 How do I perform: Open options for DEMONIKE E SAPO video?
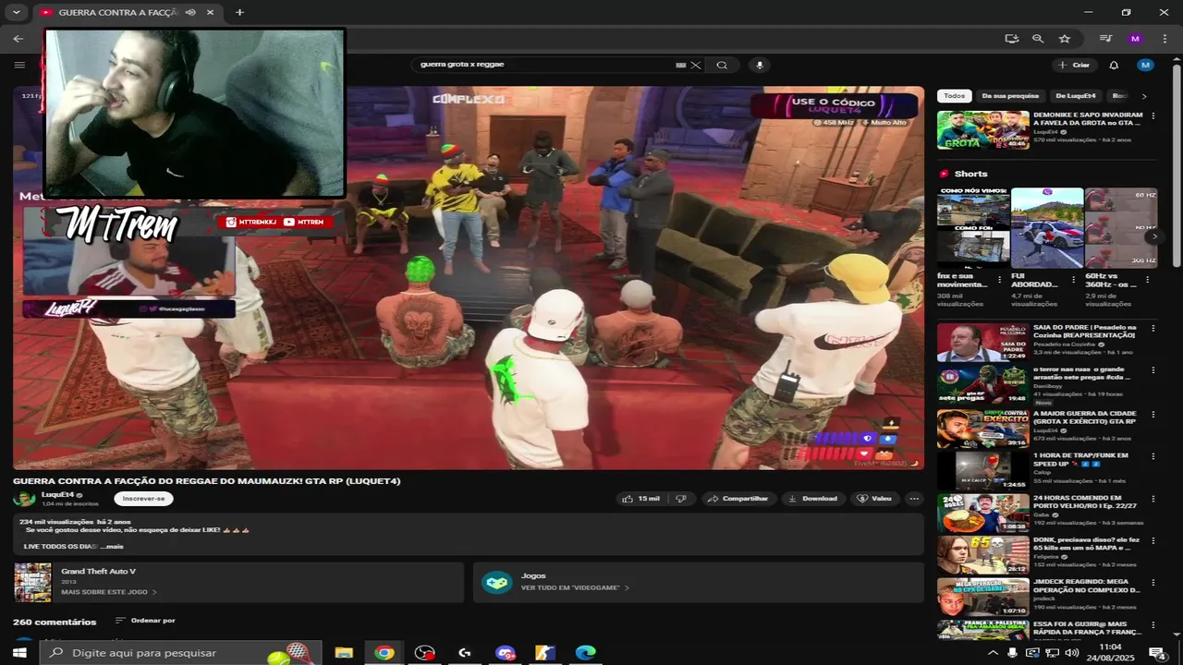coord(1153,115)
